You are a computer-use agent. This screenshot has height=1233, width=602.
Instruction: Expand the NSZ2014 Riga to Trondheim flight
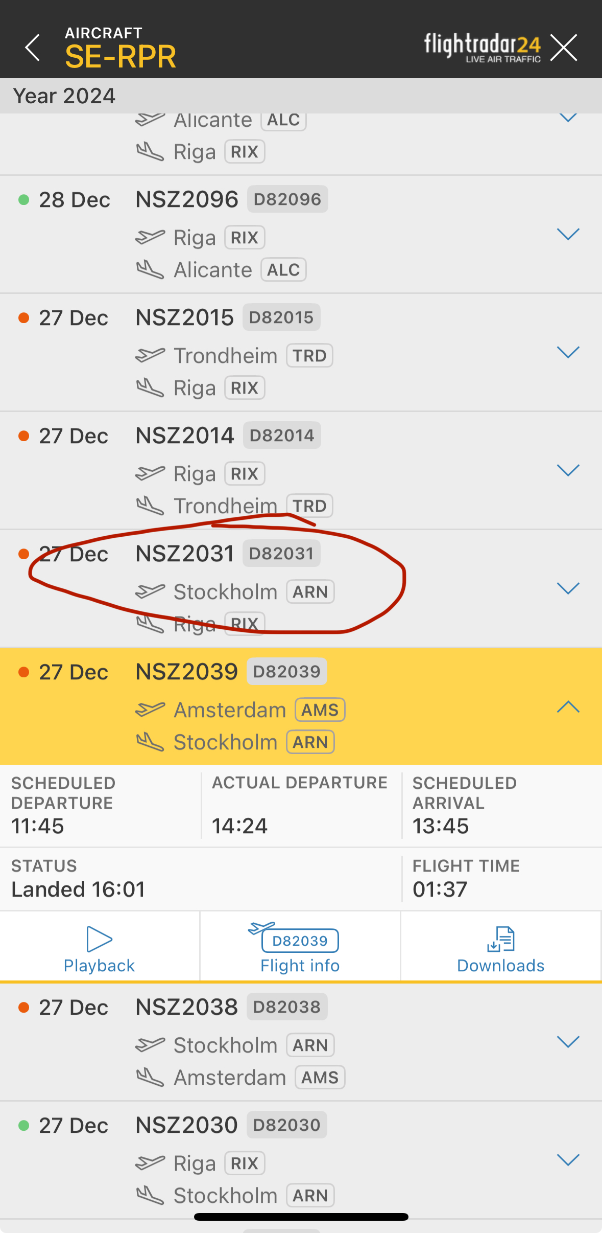coord(568,470)
